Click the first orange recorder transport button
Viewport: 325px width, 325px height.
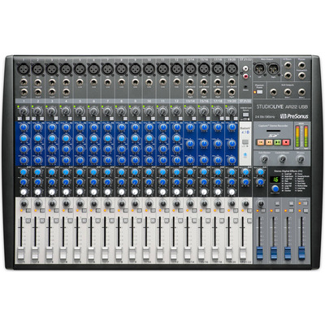[x=261, y=142]
